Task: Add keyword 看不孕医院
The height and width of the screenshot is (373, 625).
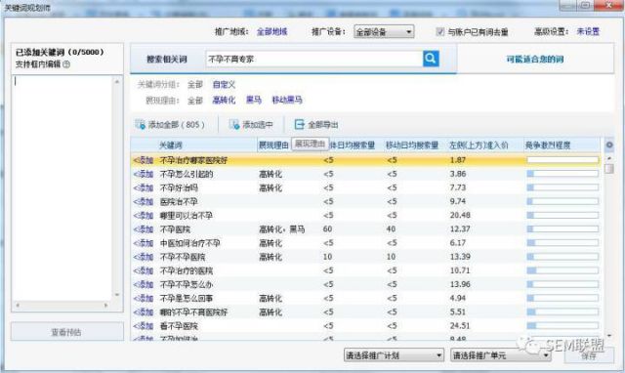Action: pyautogui.click(x=144, y=326)
